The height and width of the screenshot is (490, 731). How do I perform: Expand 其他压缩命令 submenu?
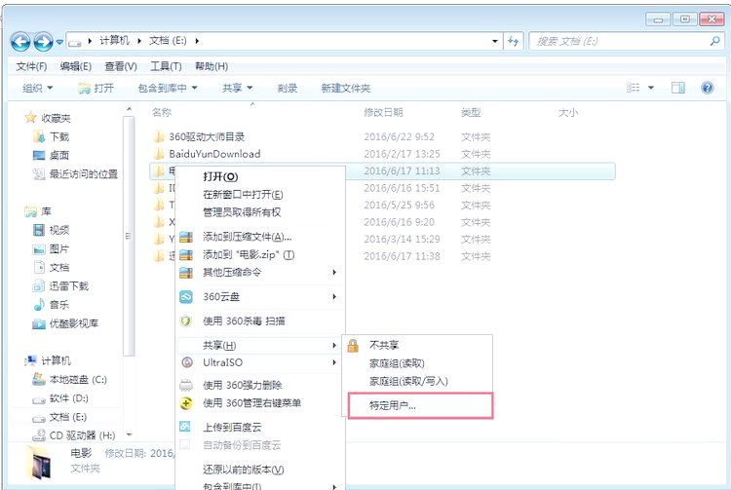click(x=259, y=272)
